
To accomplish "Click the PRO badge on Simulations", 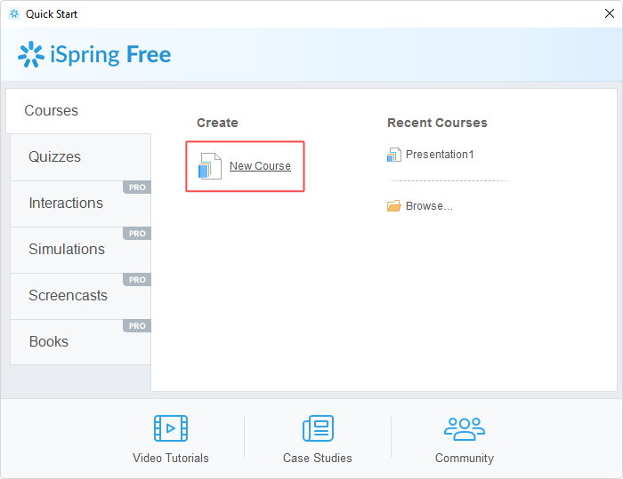I will coord(137,234).
